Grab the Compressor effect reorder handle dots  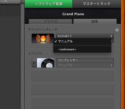(x=30, y=63)
